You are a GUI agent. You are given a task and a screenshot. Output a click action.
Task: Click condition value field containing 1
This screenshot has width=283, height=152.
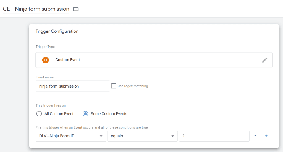pyautogui.click(x=214, y=136)
